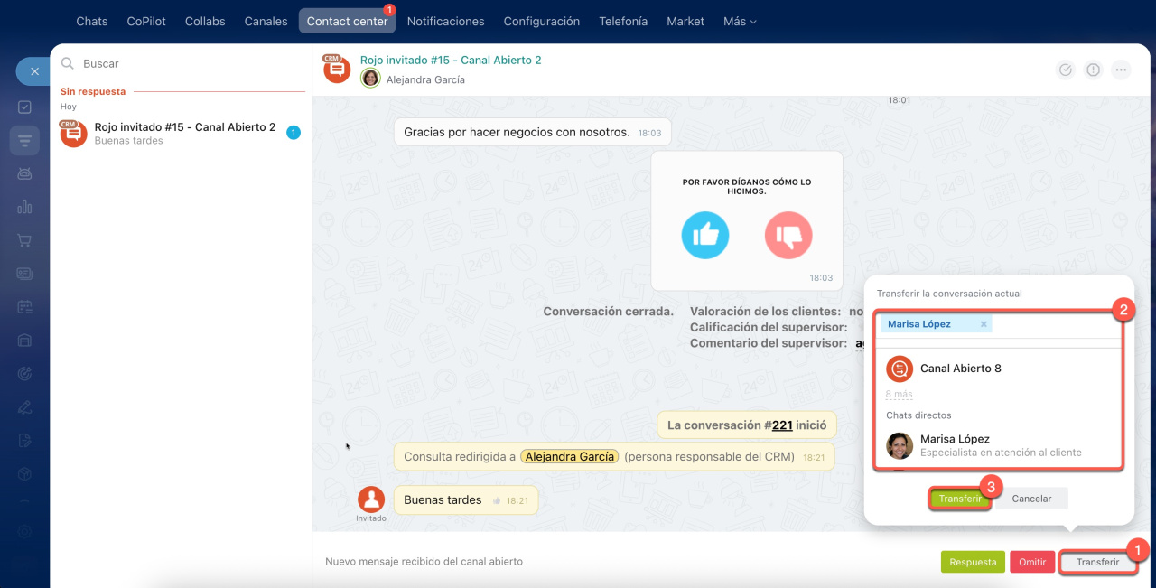Viewport: 1156px width, 588px height.
Task: Open the calendar icon in left sidebar
Action: (x=24, y=307)
